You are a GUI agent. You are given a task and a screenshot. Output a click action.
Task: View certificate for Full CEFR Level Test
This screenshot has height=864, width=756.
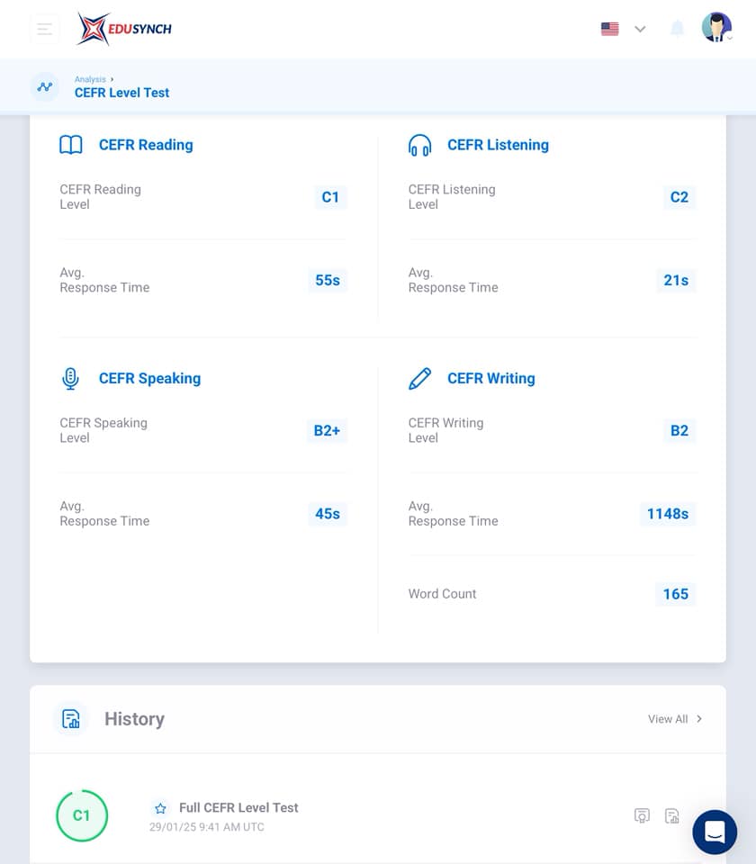click(642, 815)
